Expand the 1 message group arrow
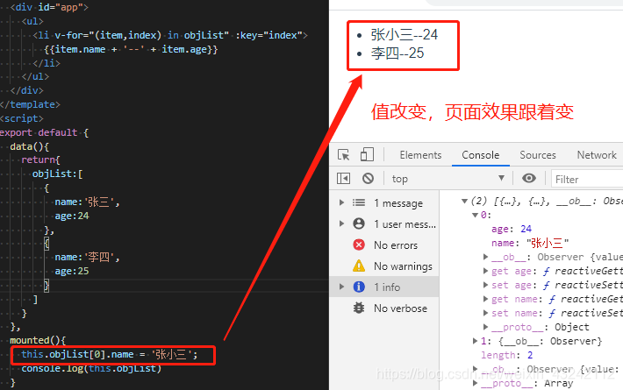This screenshot has width=623, height=390. click(341, 202)
